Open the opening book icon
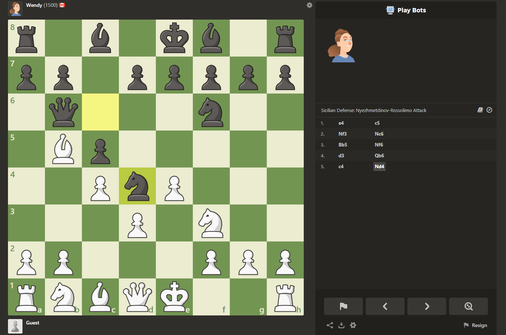The height and width of the screenshot is (335, 506). pyautogui.click(x=480, y=110)
